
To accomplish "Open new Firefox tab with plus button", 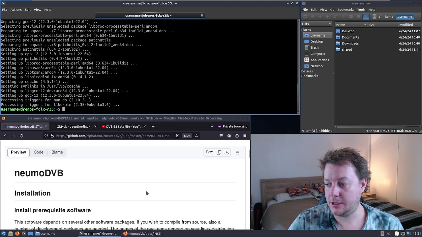I will point(153,126).
